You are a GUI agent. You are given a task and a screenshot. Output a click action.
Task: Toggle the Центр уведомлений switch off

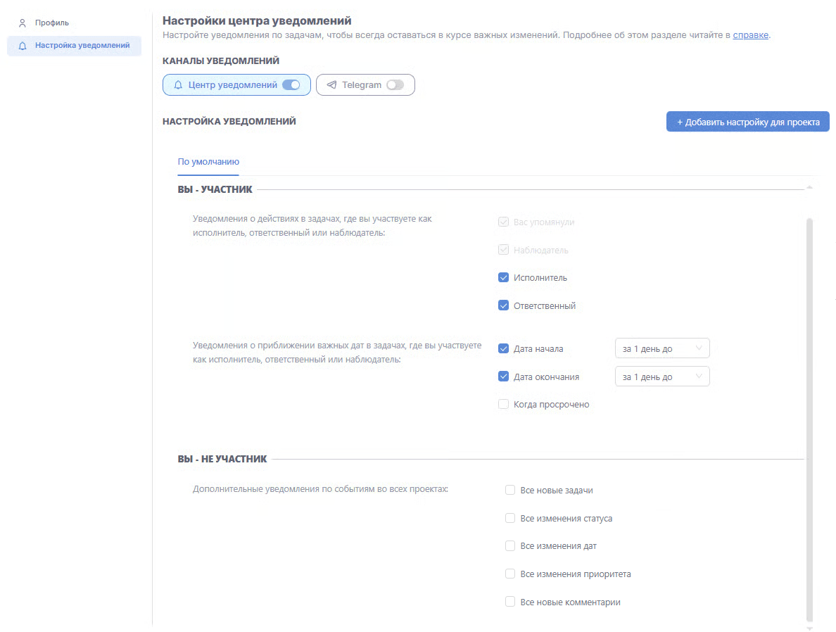click(x=291, y=85)
